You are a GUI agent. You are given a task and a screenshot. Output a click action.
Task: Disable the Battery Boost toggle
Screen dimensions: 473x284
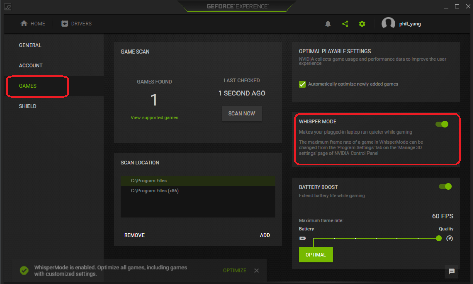pyautogui.click(x=445, y=186)
